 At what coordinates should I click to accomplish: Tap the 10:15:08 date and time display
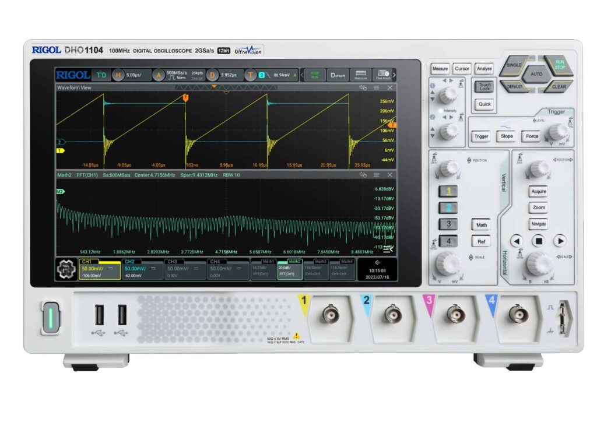(377, 274)
